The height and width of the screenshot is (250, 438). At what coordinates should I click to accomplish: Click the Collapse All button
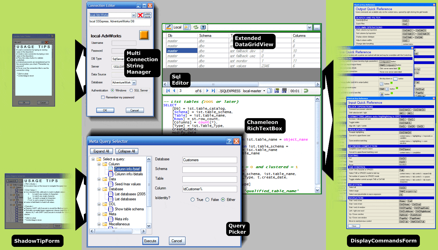pos(127,151)
